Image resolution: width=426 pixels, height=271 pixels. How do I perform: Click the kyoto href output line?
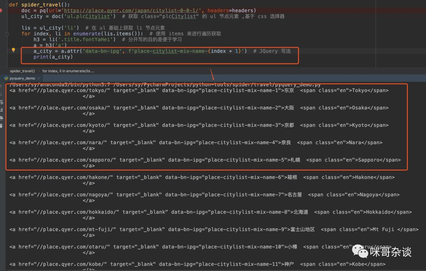click(x=199, y=125)
